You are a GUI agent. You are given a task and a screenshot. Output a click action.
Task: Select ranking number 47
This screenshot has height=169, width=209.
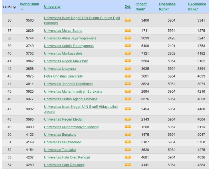tap(9, 109)
